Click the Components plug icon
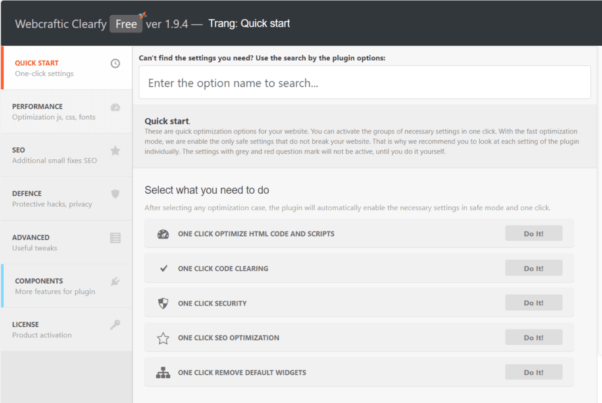 coord(115,281)
